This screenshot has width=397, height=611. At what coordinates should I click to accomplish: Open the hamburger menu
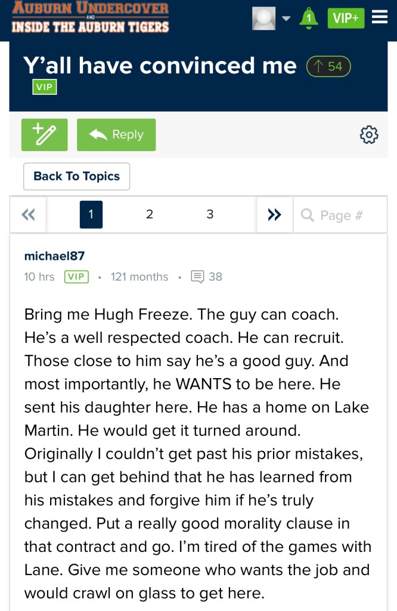pos(380,18)
